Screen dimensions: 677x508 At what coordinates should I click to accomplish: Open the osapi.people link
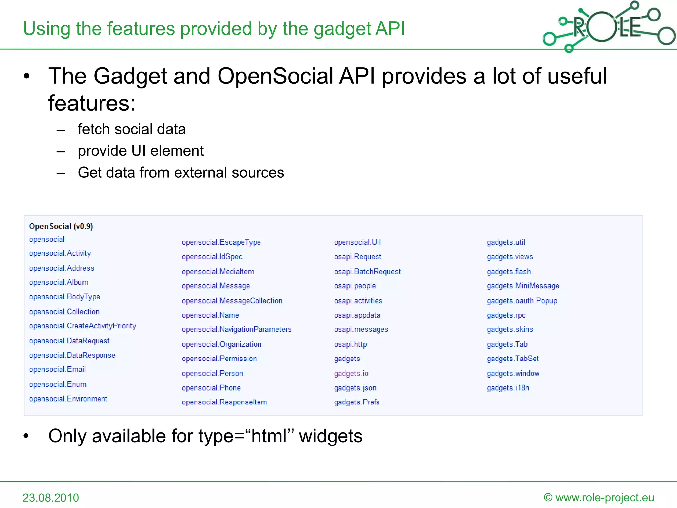click(355, 286)
